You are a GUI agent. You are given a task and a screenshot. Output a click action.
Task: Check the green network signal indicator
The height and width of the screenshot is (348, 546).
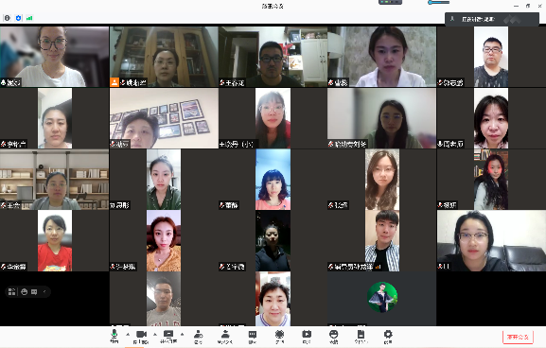click(x=29, y=18)
